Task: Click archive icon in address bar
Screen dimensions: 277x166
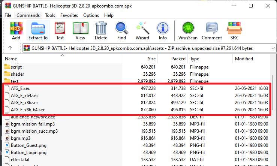Action: (x=27, y=48)
